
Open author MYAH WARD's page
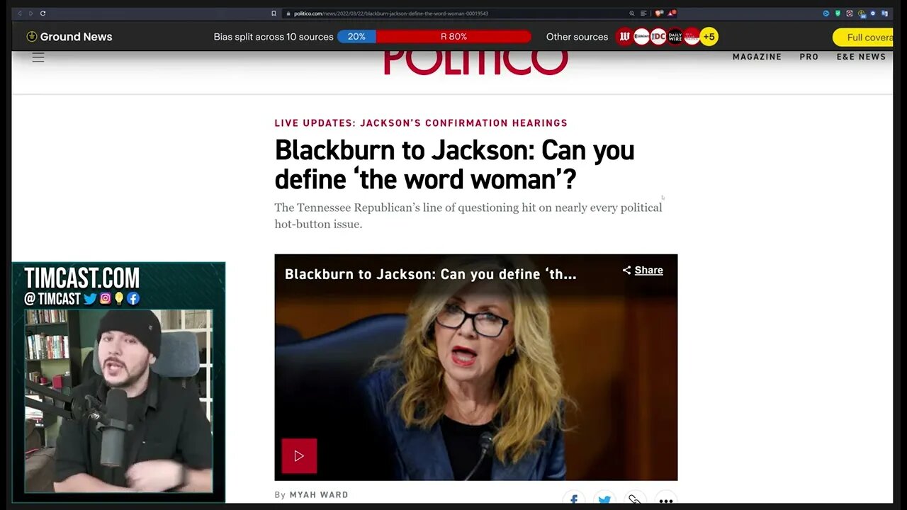pyautogui.click(x=319, y=494)
